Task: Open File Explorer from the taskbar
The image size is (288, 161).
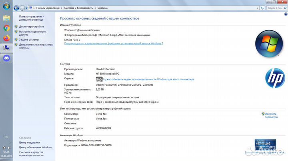Action: pyautogui.click(x=6, y=18)
